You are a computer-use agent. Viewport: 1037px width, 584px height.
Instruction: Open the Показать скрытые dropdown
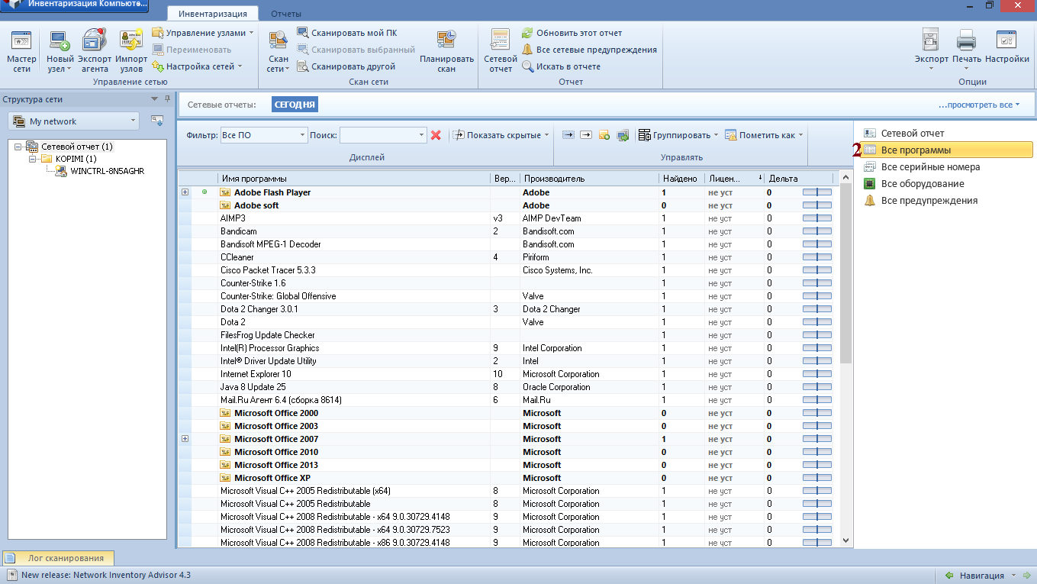(x=502, y=135)
